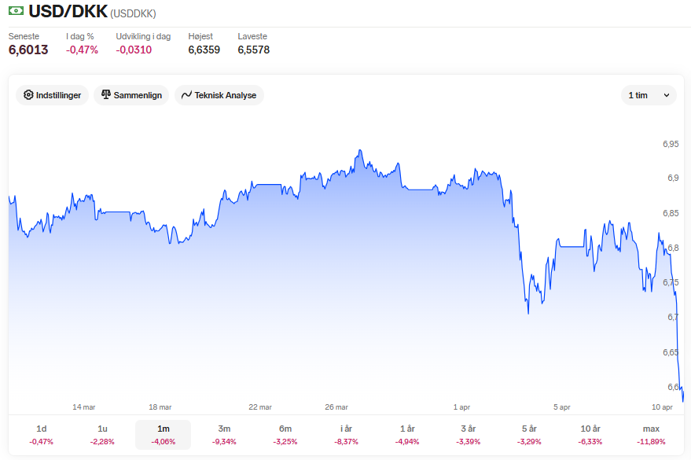Click the line-chart icon in Teknisk Analyse
The image size is (691, 460).
(x=186, y=94)
